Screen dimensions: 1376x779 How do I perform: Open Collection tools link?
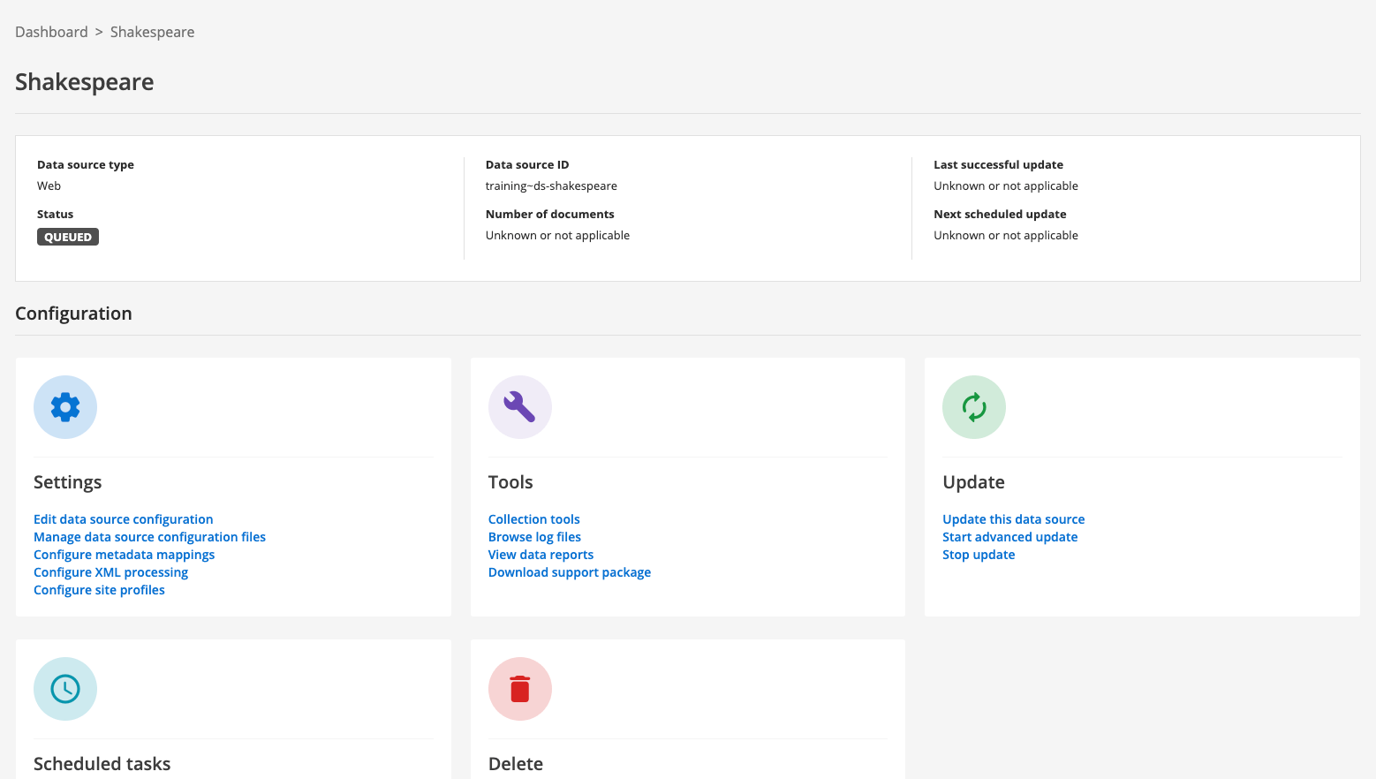pyautogui.click(x=533, y=519)
